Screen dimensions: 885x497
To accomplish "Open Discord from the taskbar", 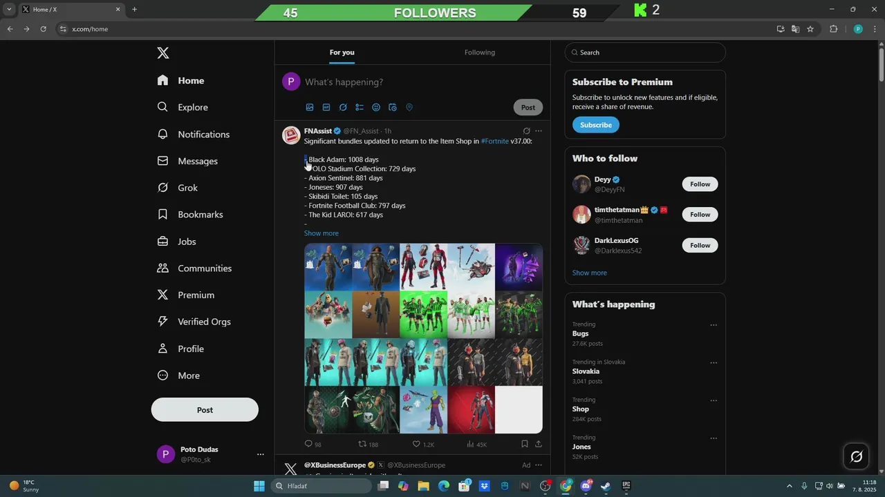I will click(x=586, y=486).
